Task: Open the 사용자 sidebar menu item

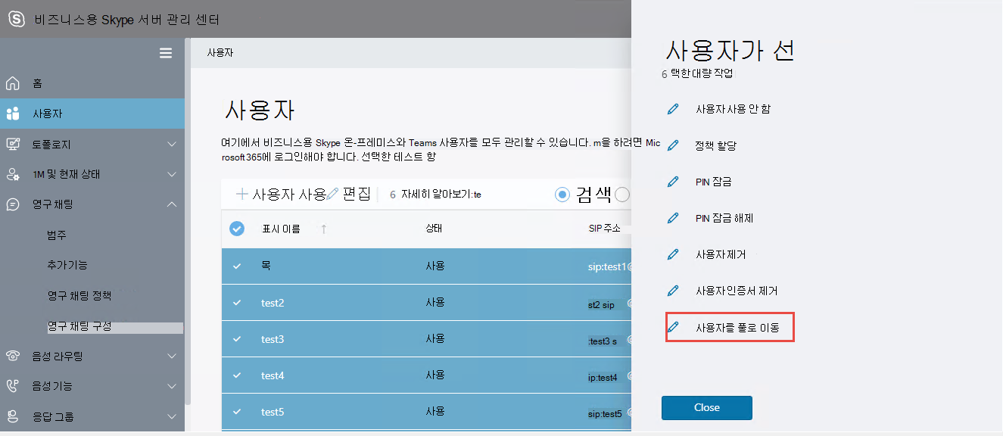Action: 92,114
